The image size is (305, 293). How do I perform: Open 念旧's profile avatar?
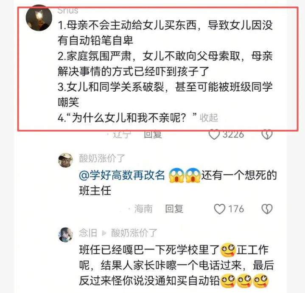pyautogui.click(x=65, y=234)
